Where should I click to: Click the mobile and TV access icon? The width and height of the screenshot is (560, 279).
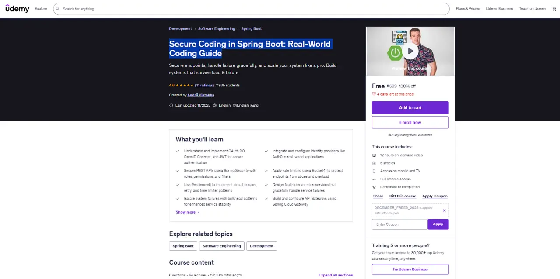374,171
